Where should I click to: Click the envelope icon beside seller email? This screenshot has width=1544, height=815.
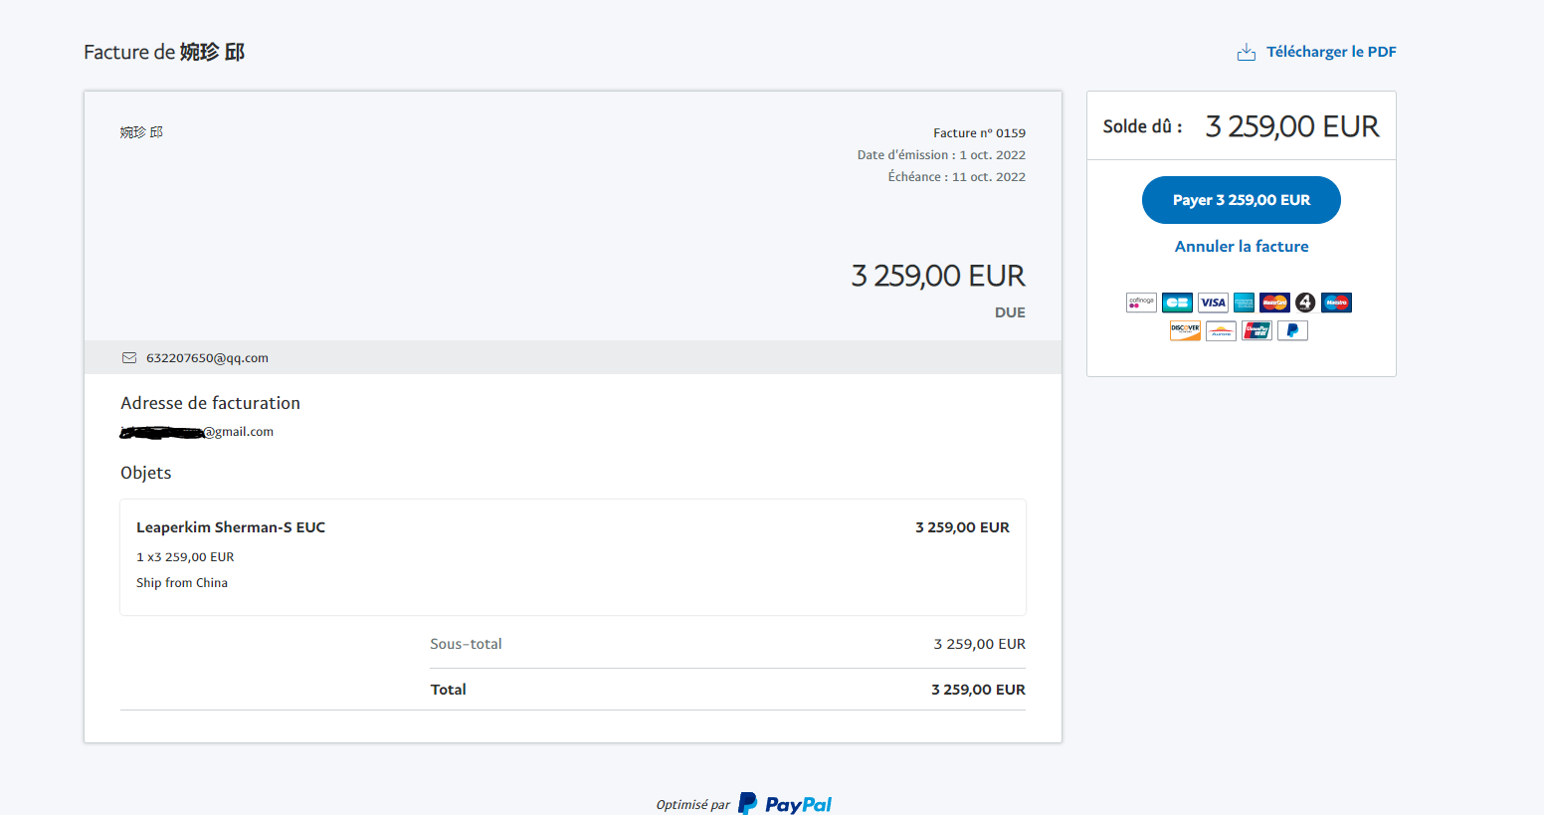[129, 358]
